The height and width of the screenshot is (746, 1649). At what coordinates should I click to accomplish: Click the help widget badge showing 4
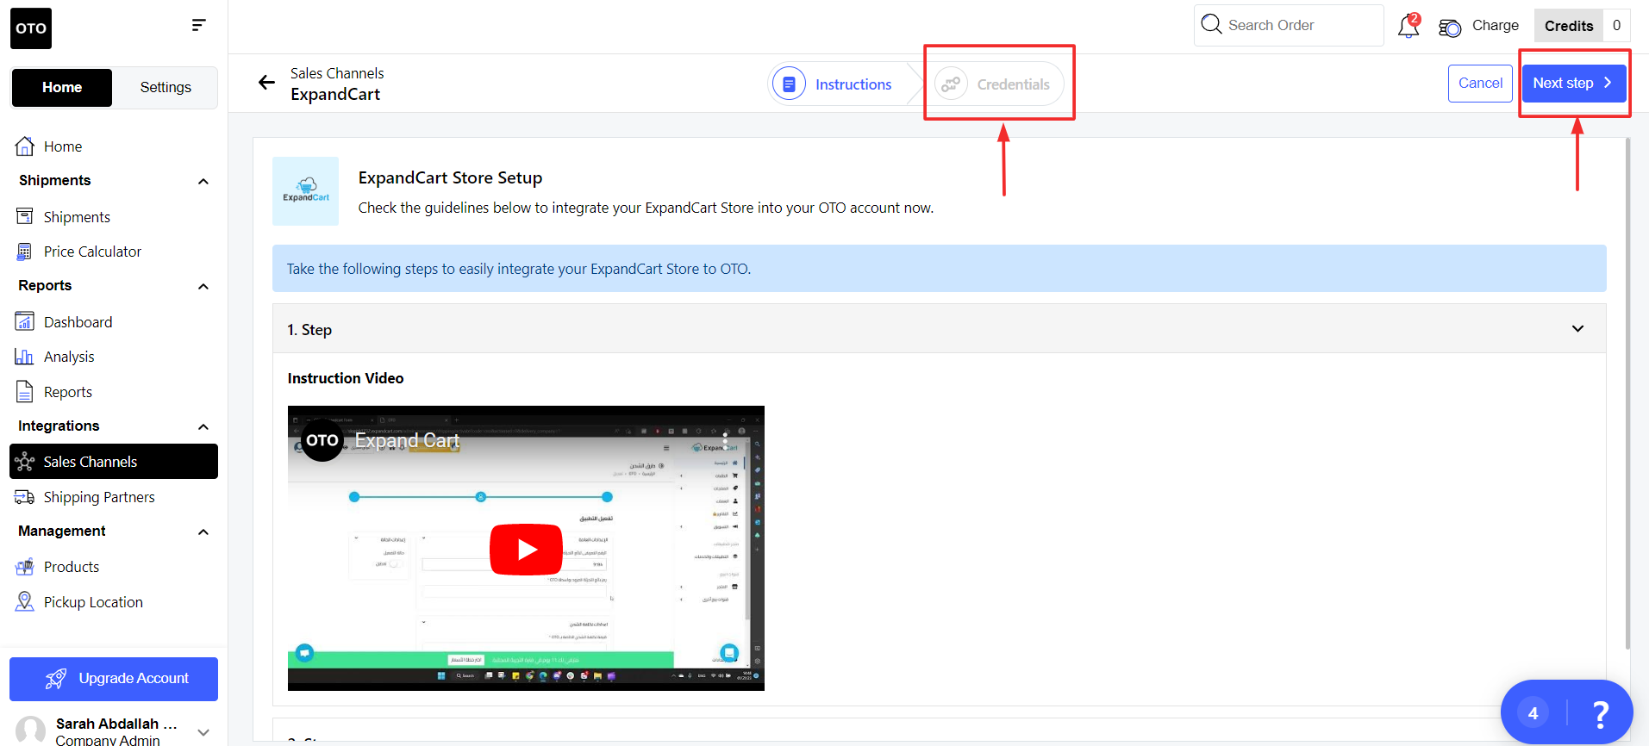1533,713
